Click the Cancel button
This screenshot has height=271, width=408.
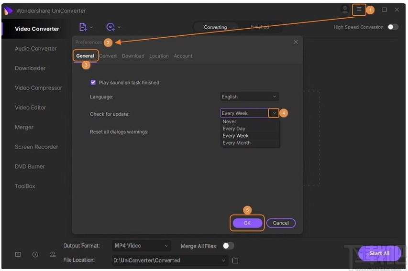click(281, 223)
